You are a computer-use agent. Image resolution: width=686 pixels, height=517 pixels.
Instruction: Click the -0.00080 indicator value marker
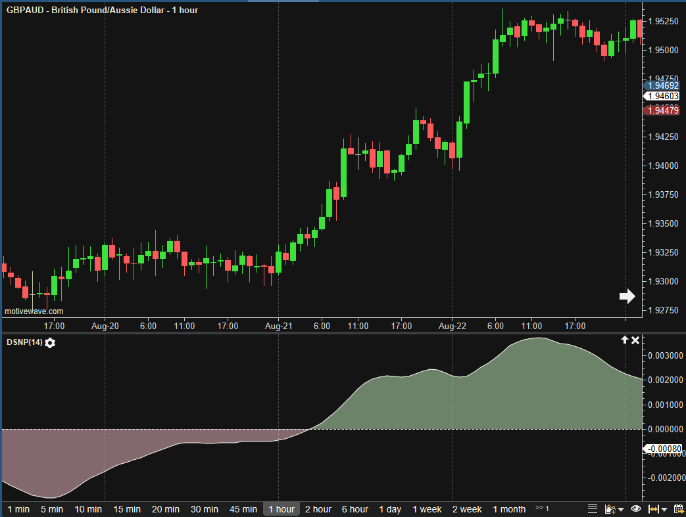click(664, 450)
